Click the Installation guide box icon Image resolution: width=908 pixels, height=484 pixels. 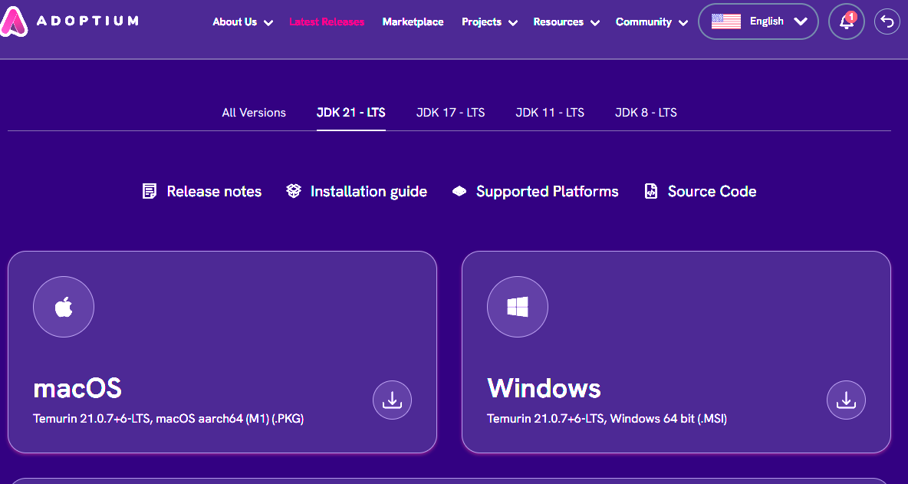coord(294,191)
